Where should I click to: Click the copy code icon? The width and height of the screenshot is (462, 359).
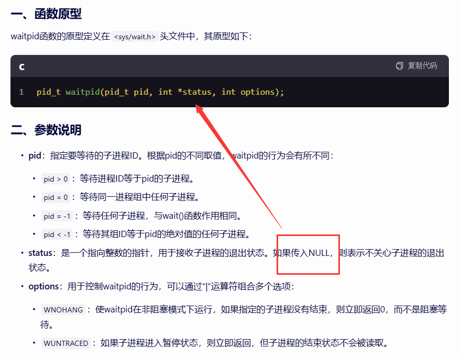399,65
